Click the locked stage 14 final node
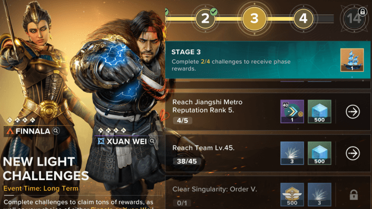The height and width of the screenshot is (209, 372). point(354,19)
